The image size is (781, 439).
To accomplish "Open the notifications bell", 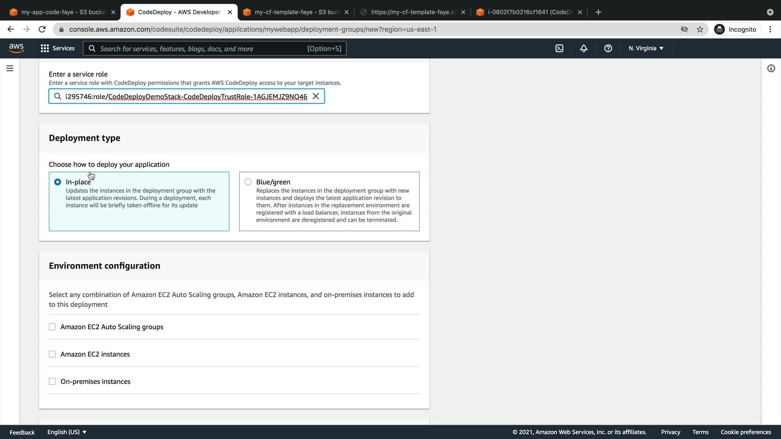I will tap(584, 48).
